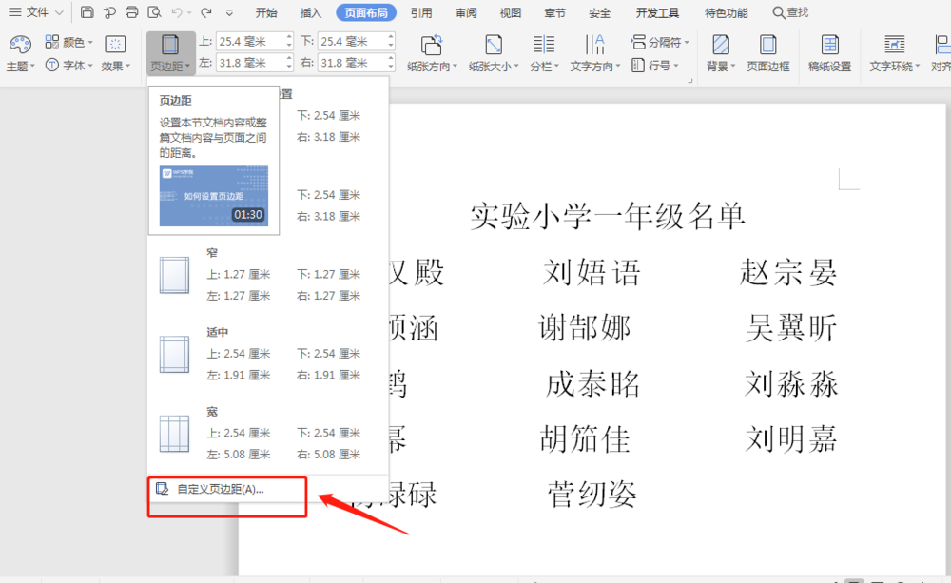This screenshot has height=583, width=951.
Task: Play the 如何设置页边距 tutorial video thumbnail
Action: point(213,196)
